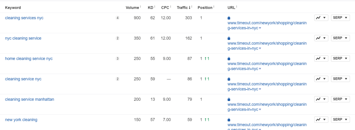Click badge 4 beside cleaning services nyc

tap(117, 18)
